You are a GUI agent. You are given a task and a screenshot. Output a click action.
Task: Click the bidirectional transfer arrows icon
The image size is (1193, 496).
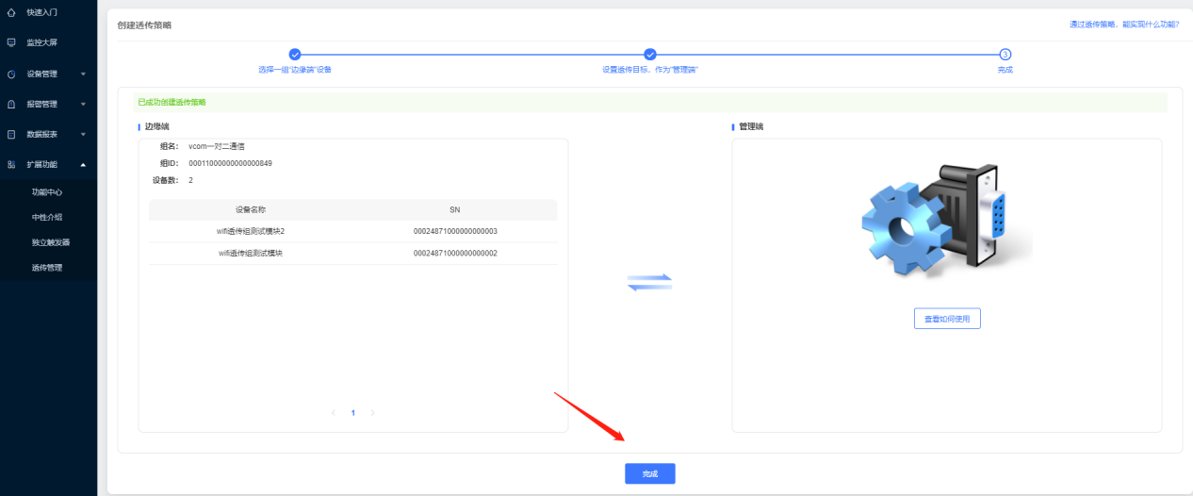pyautogui.click(x=649, y=282)
